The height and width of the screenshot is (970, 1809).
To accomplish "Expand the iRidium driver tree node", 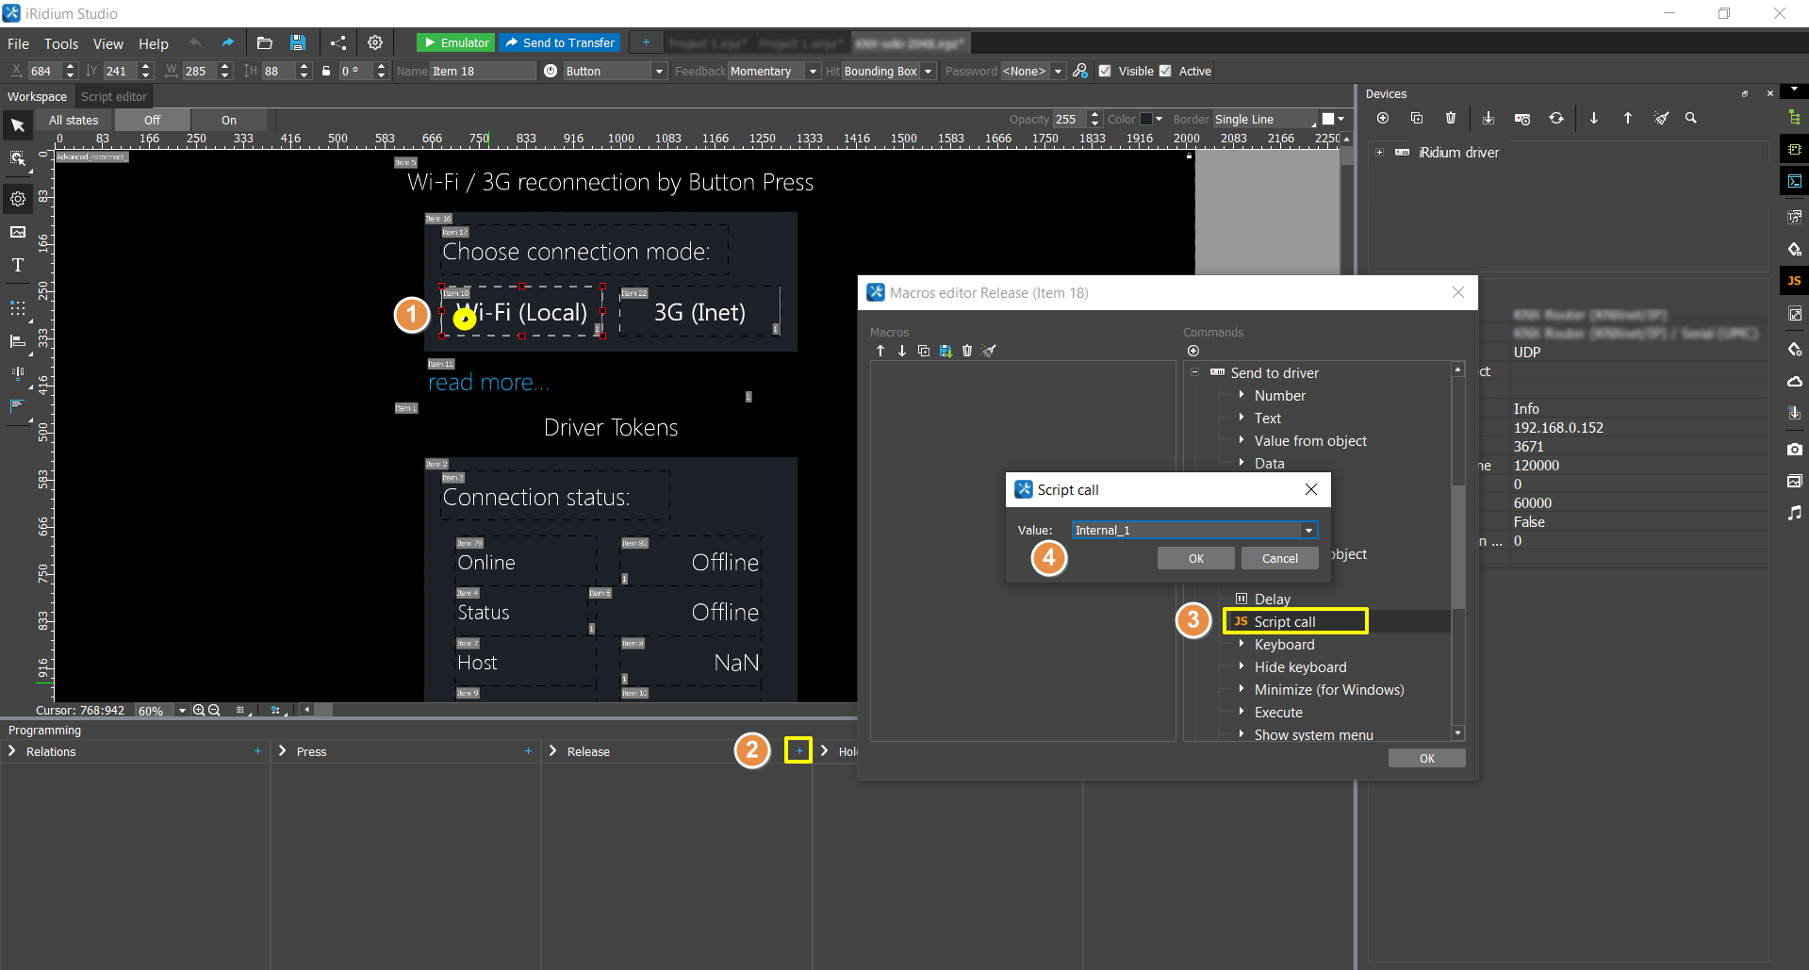I will pyautogui.click(x=1379, y=153).
